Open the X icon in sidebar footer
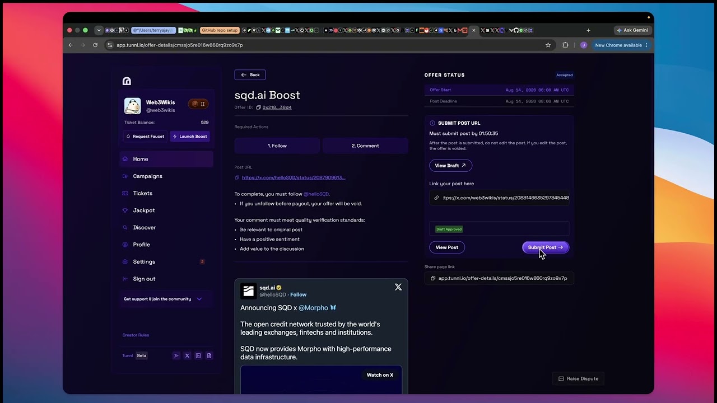This screenshot has height=403, width=717. 187,355
